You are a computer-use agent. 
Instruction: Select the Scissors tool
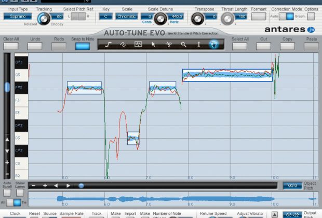click(x=169, y=44)
